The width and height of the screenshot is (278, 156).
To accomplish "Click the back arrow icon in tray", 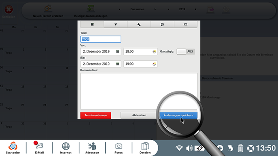I will (x=230, y=148).
